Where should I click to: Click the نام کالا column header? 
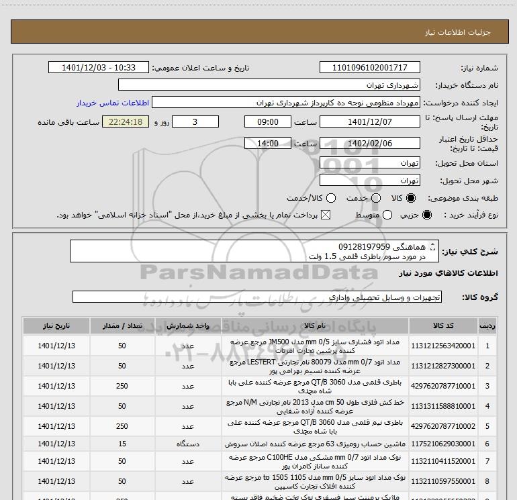point(315,326)
